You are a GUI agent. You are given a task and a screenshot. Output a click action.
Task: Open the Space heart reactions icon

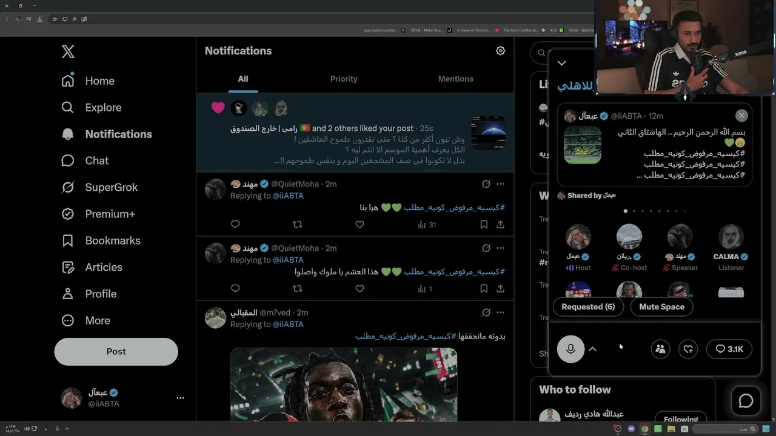(688, 349)
